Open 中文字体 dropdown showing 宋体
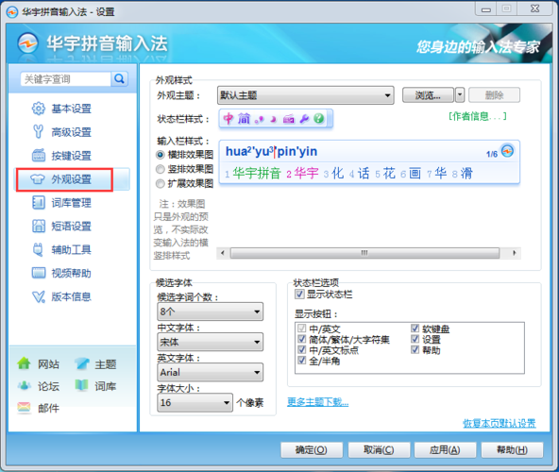The width and height of the screenshot is (559, 472). pyautogui.click(x=210, y=342)
